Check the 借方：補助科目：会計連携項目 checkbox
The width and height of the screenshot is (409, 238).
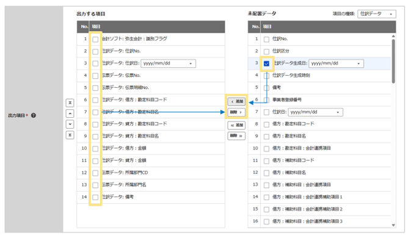[266, 186]
